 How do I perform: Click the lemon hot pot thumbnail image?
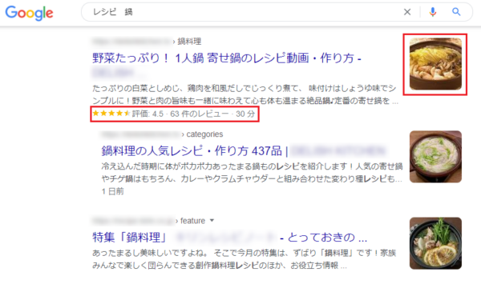click(435, 243)
